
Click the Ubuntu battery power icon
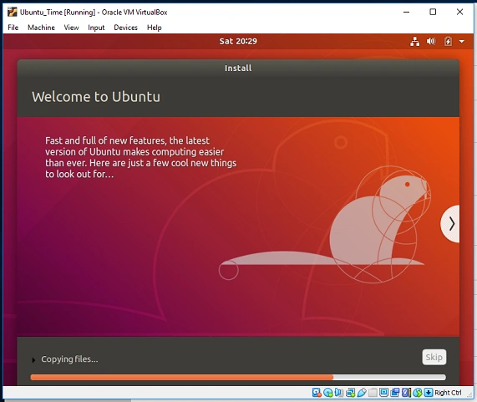pyautogui.click(x=448, y=42)
